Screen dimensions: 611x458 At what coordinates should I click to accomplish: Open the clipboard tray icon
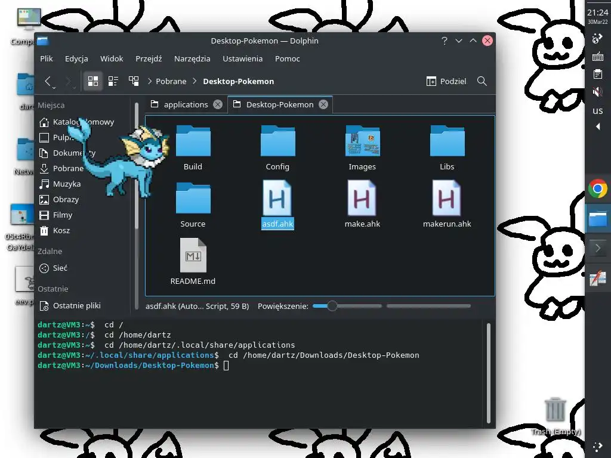point(598,74)
